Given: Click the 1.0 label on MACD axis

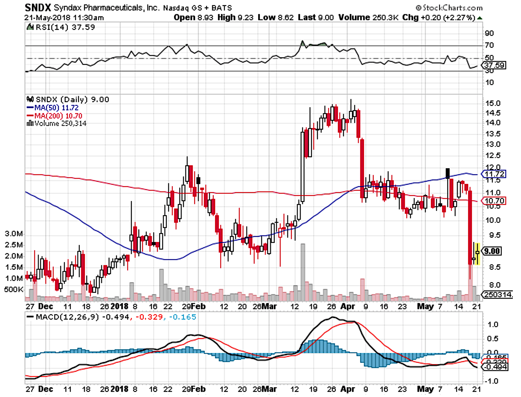Looking at the screenshot, I should pyautogui.click(x=493, y=324).
